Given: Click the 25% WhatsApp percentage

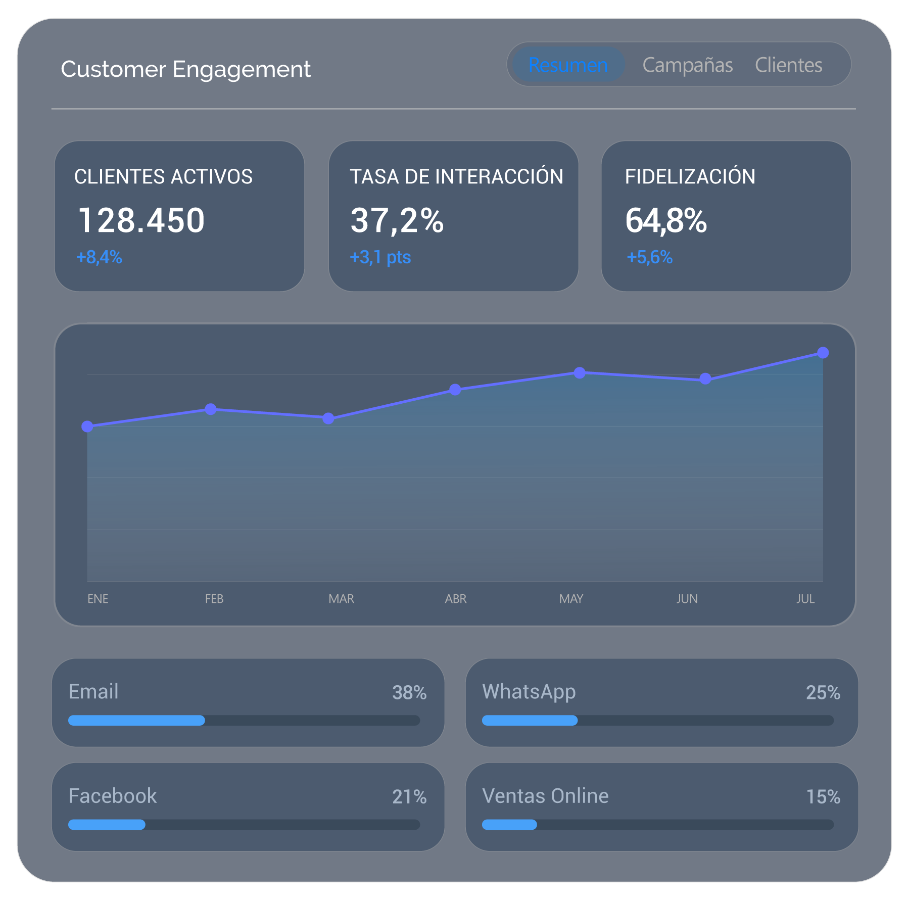Looking at the screenshot, I should 823,692.
